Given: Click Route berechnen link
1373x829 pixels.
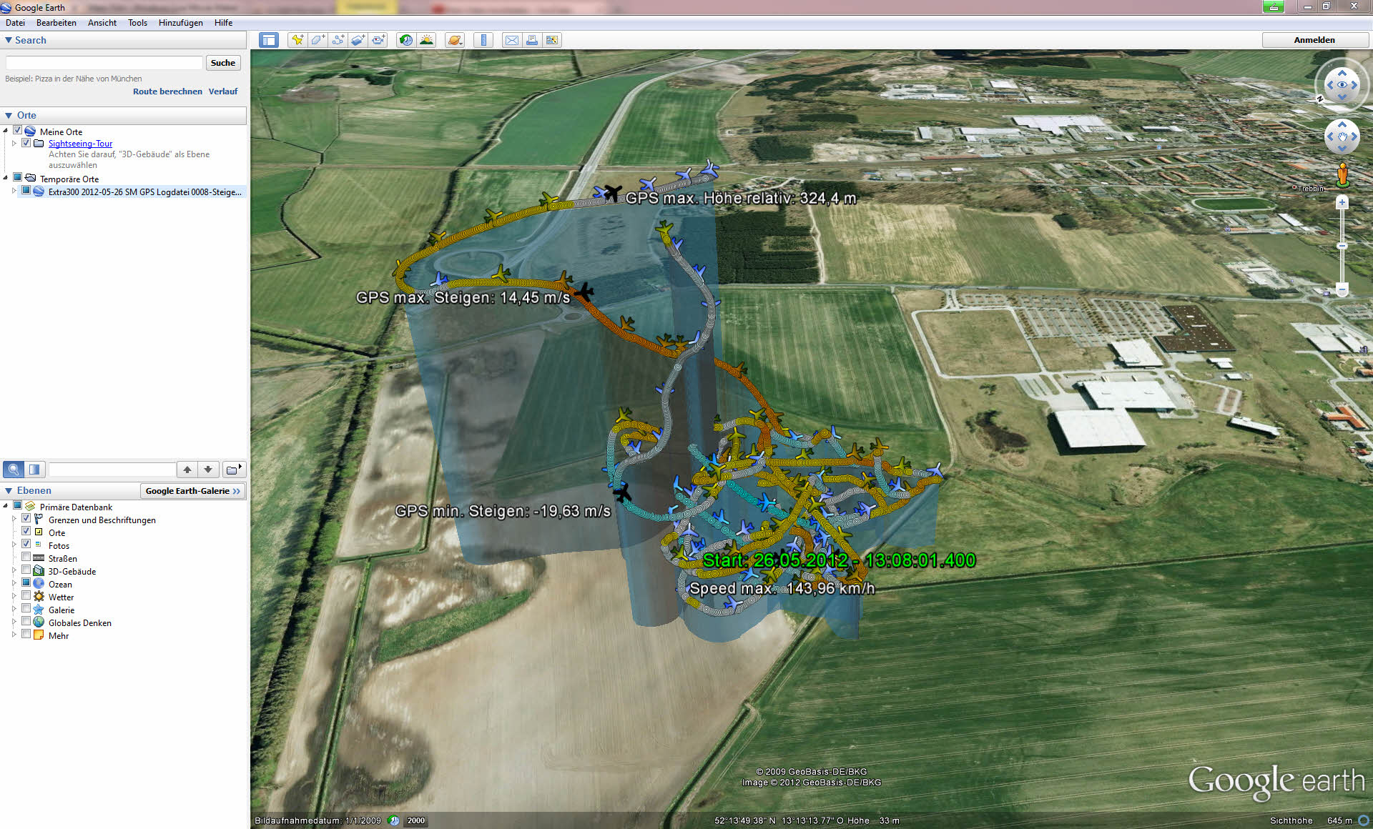Looking at the screenshot, I should 167,91.
